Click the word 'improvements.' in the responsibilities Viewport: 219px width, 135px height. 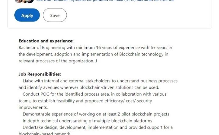tap(33, 107)
